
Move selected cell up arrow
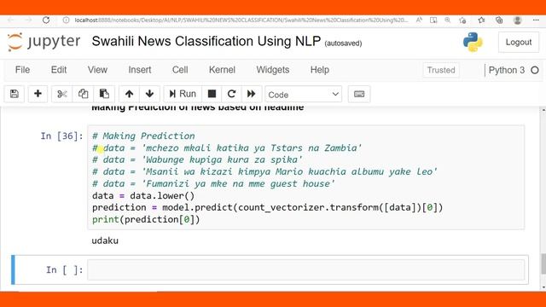coord(129,94)
